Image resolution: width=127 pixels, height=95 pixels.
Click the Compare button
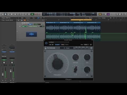click(57, 45)
